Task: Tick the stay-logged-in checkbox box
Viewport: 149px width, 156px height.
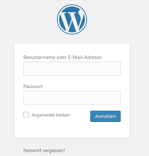Action: tap(26, 115)
